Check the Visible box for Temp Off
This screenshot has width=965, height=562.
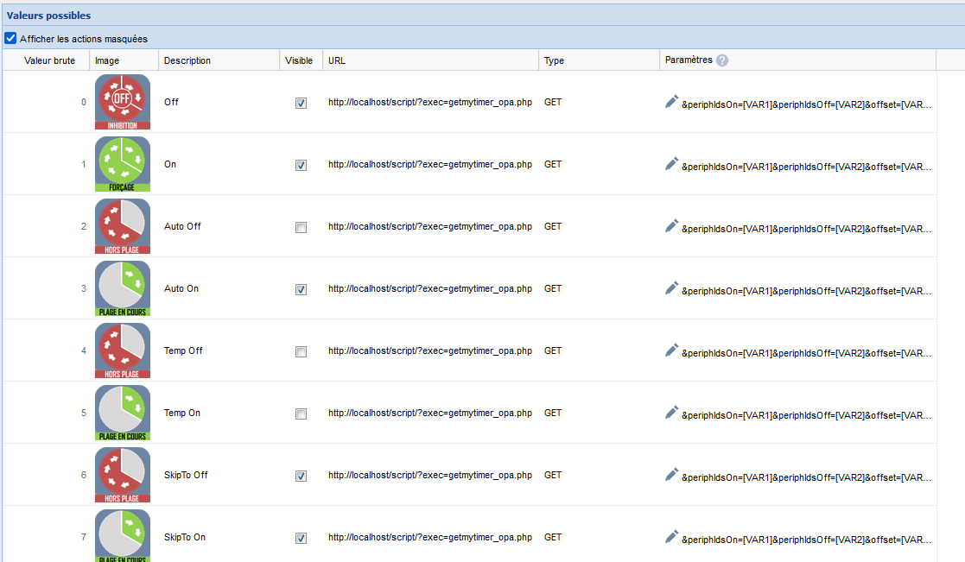[x=301, y=352]
